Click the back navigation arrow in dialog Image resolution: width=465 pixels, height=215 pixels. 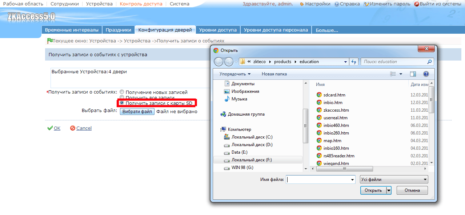pos(219,62)
